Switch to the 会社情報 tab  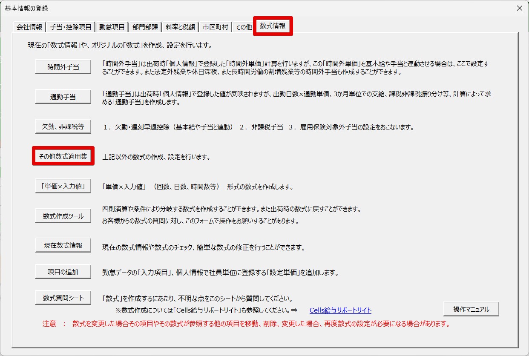[29, 27]
